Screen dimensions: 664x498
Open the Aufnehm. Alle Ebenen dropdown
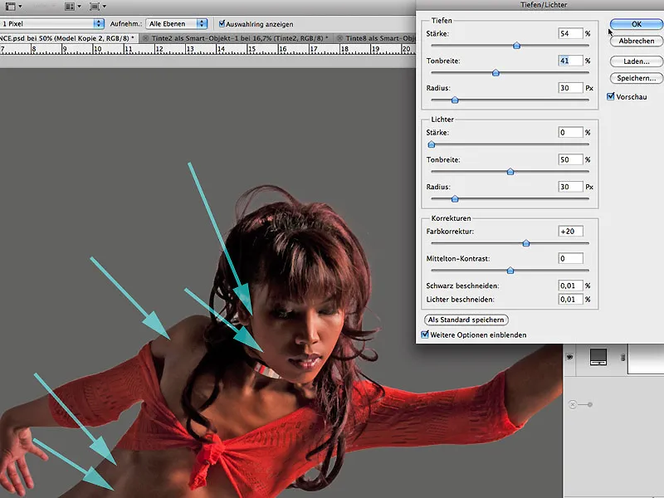[x=177, y=24]
